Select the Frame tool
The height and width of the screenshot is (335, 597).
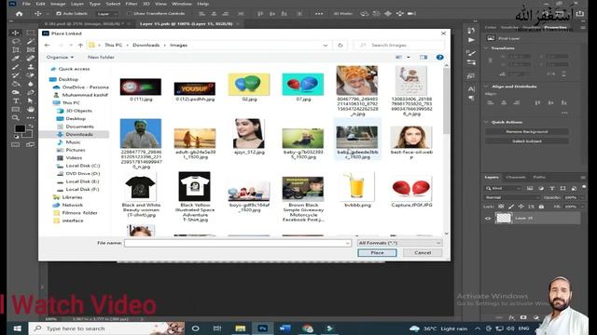point(31,49)
